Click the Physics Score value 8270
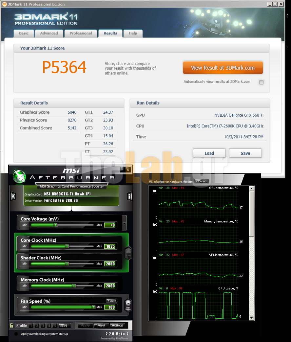The width and height of the screenshot is (291, 342). (x=72, y=120)
